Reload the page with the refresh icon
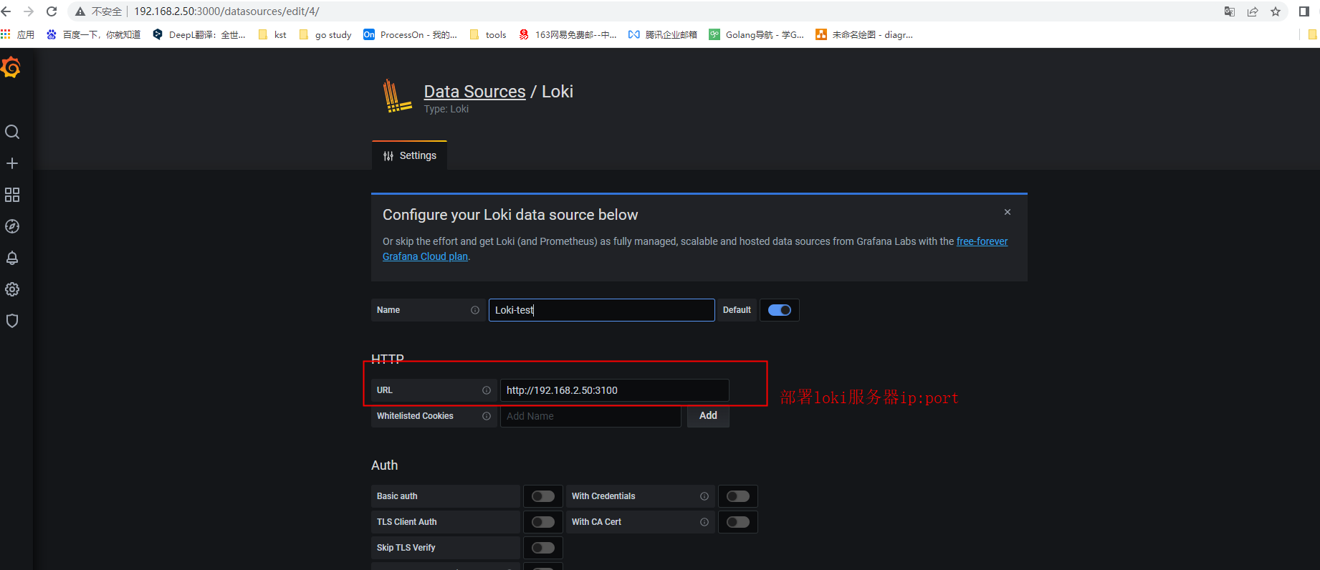Screen dimensions: 1320x570 52,11
